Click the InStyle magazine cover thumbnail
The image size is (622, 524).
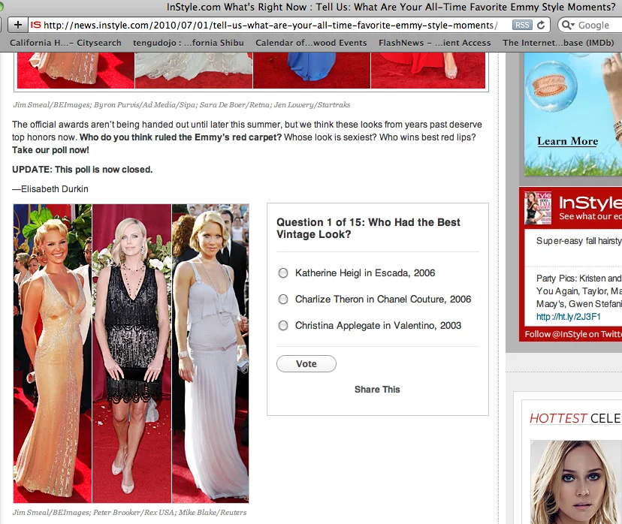click(x=538, y=208)
